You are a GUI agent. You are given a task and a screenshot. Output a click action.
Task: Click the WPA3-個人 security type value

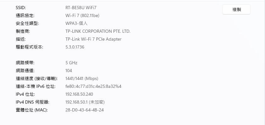[76, 23]
